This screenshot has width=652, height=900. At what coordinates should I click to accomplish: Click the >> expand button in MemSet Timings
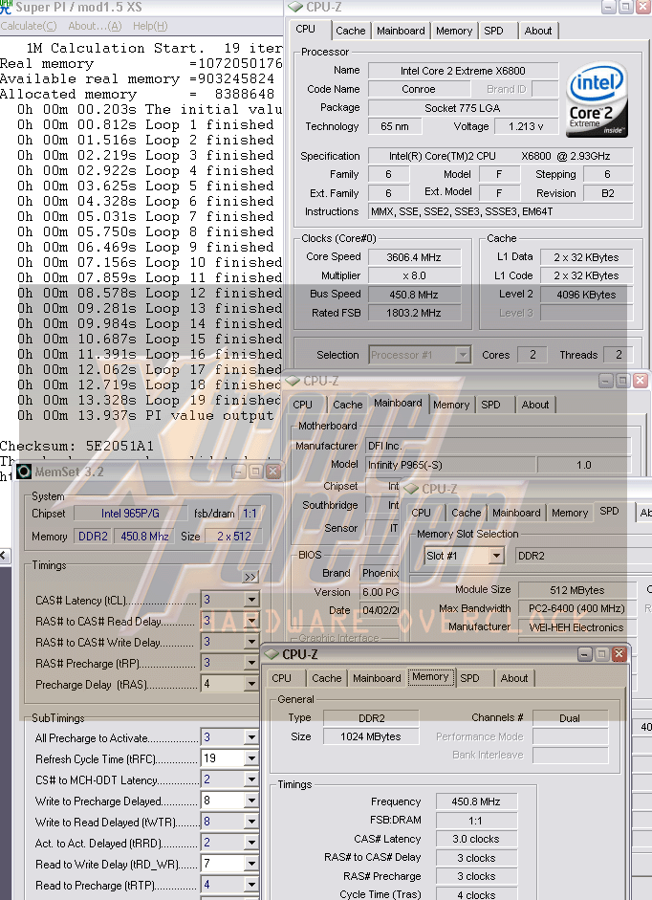[250, 577]
